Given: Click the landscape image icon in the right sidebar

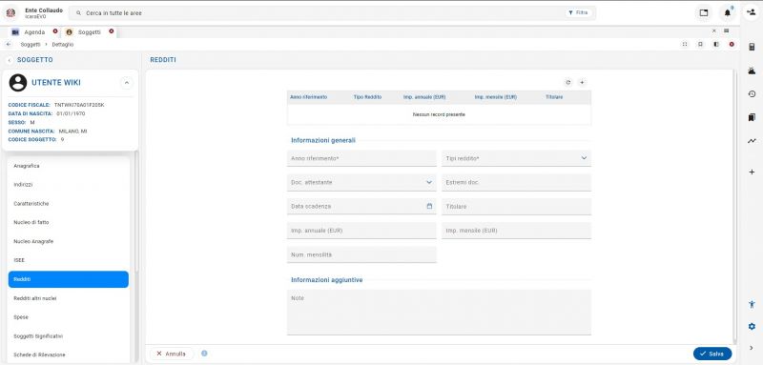Looking at the screenshot, I should pyautogui.click(x=752, y=71).
